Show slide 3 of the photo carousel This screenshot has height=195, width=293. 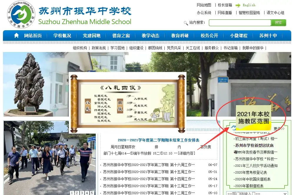(82, 193)
